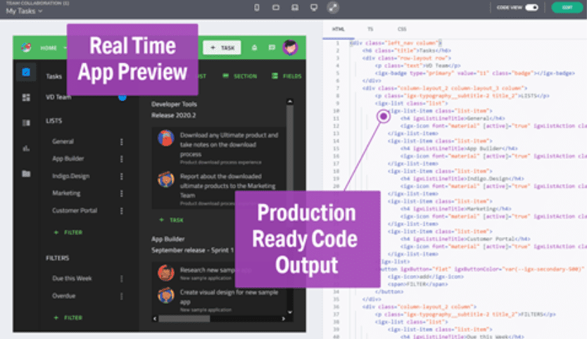Click the green button at the top right
Viewport: 587px width, 339px height.
point(567,8)
